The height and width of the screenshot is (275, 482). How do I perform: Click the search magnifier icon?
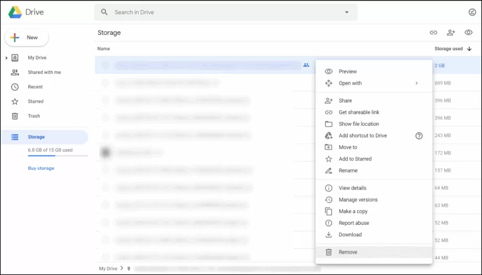104,12
